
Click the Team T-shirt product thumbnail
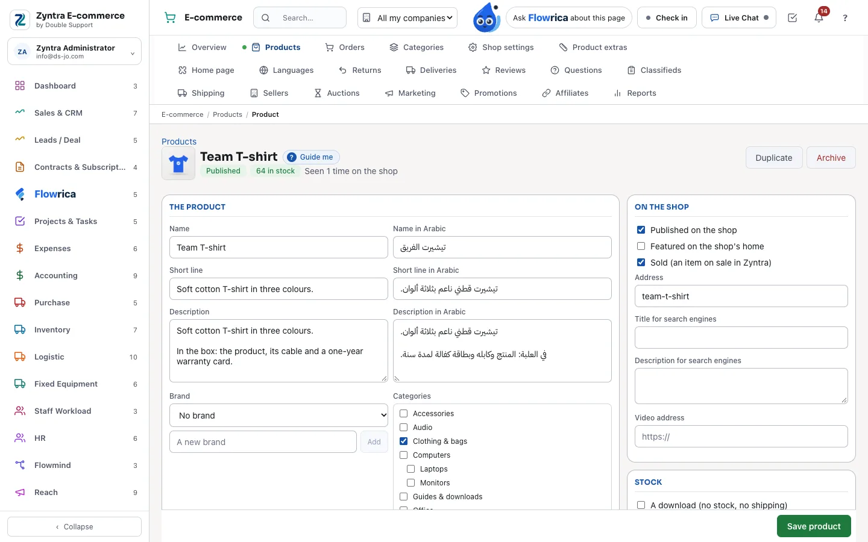point(178,164)
